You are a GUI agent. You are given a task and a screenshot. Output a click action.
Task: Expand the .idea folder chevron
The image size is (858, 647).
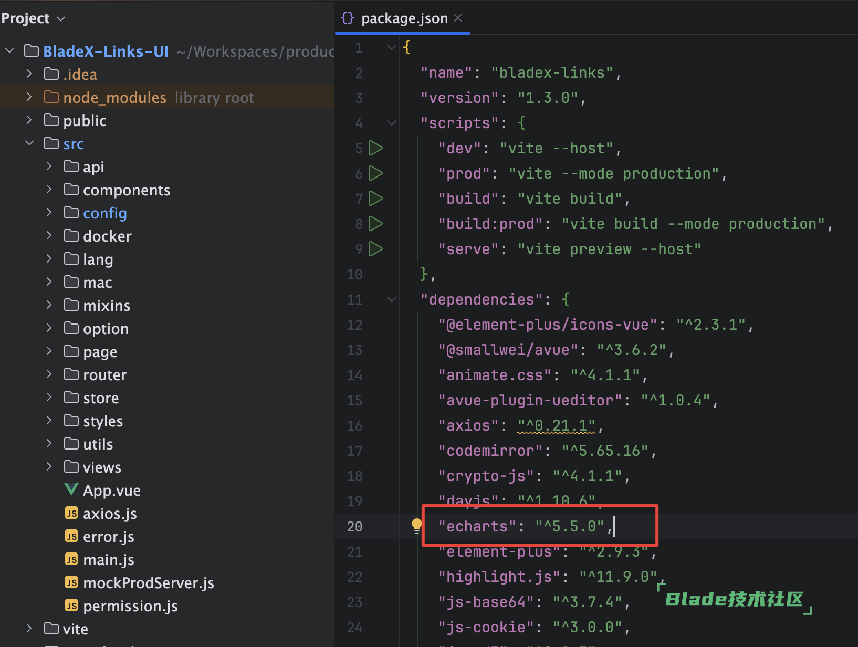click(29, 74)
